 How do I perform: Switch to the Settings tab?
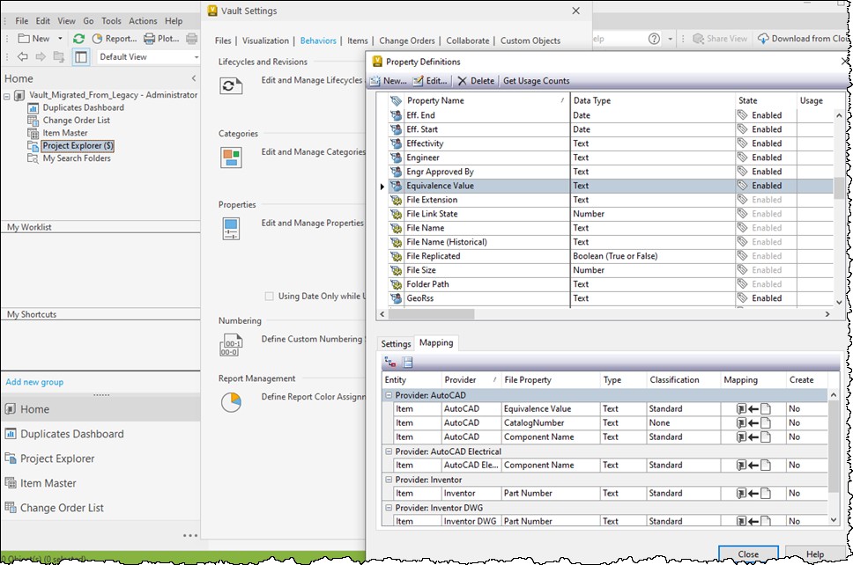[x=396, y=344]
